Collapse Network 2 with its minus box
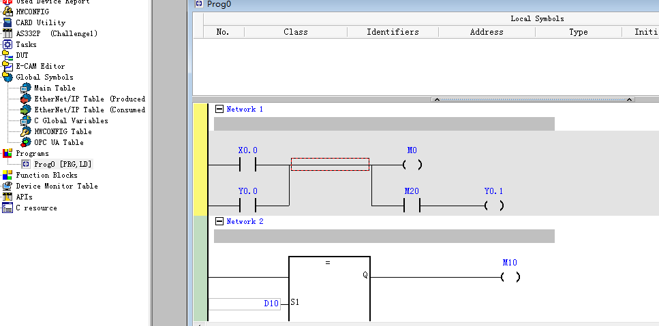This screenshot has height=326, width=659. tap(219, 221)
